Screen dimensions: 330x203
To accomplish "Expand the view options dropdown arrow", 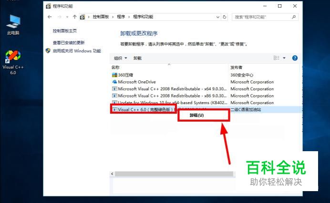I will (x=284, y=58).
